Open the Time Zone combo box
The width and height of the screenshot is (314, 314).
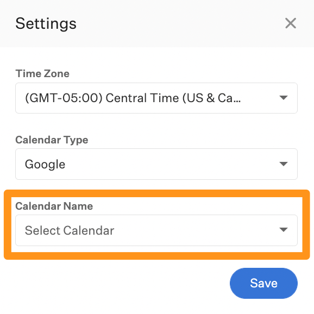pos(156,98)
